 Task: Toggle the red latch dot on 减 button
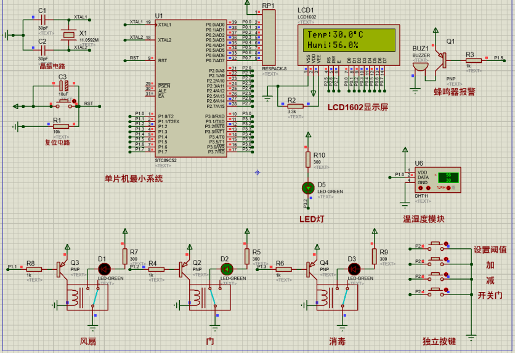[x=446, y=274]
